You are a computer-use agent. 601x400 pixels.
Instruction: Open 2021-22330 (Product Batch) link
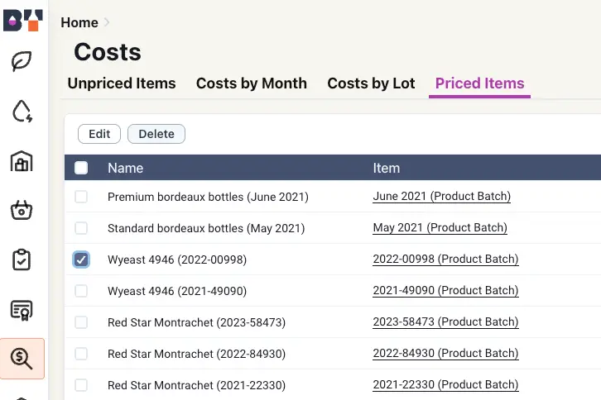(445, 384)
